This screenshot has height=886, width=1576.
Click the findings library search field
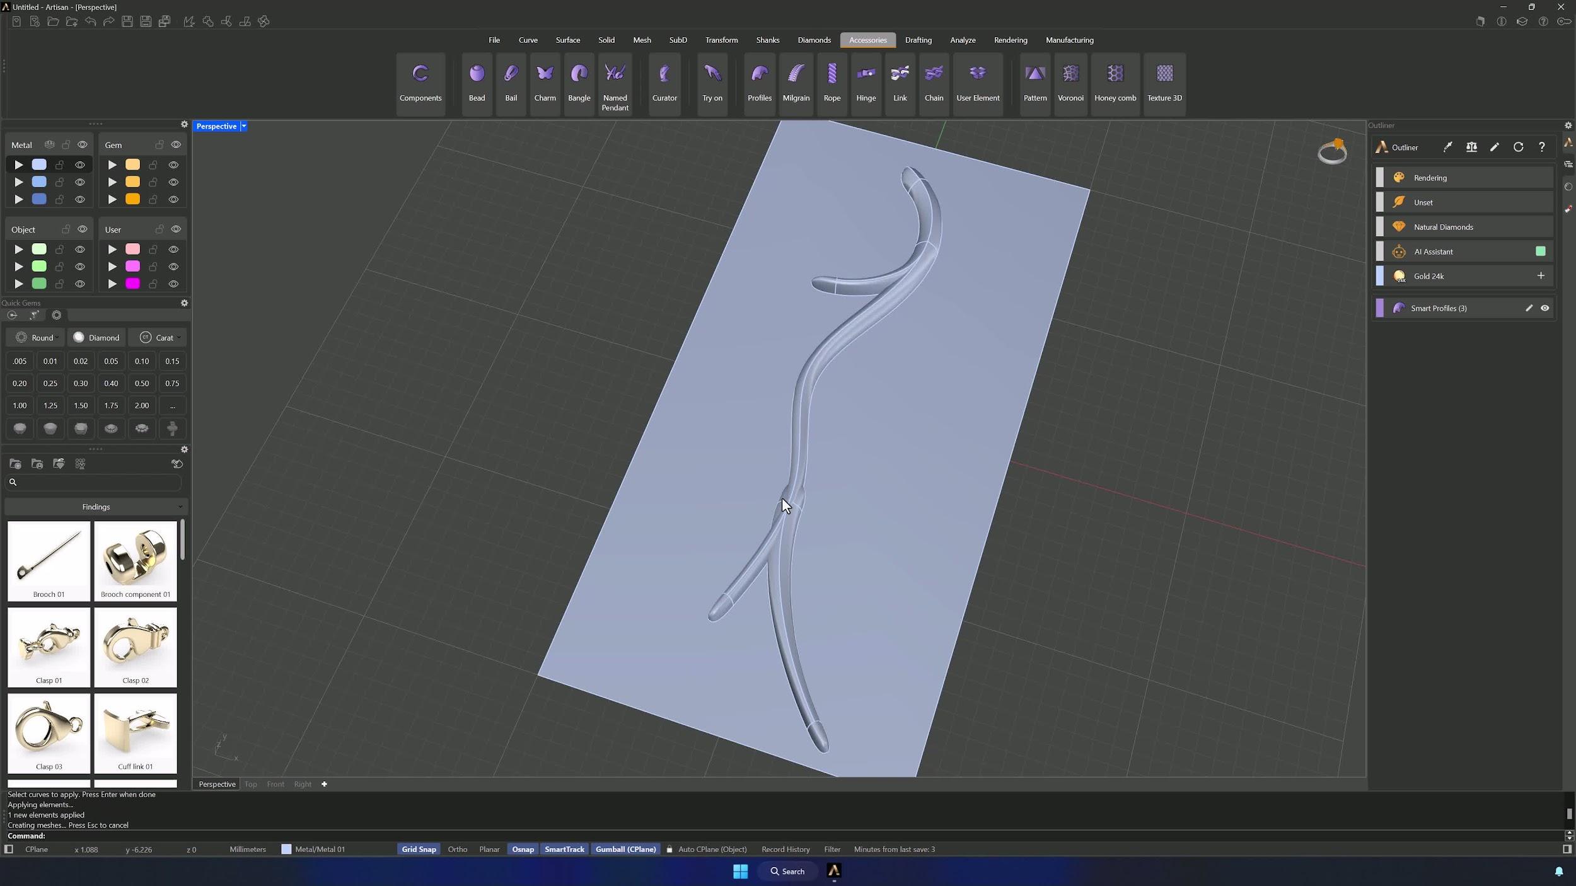point(93,483)
